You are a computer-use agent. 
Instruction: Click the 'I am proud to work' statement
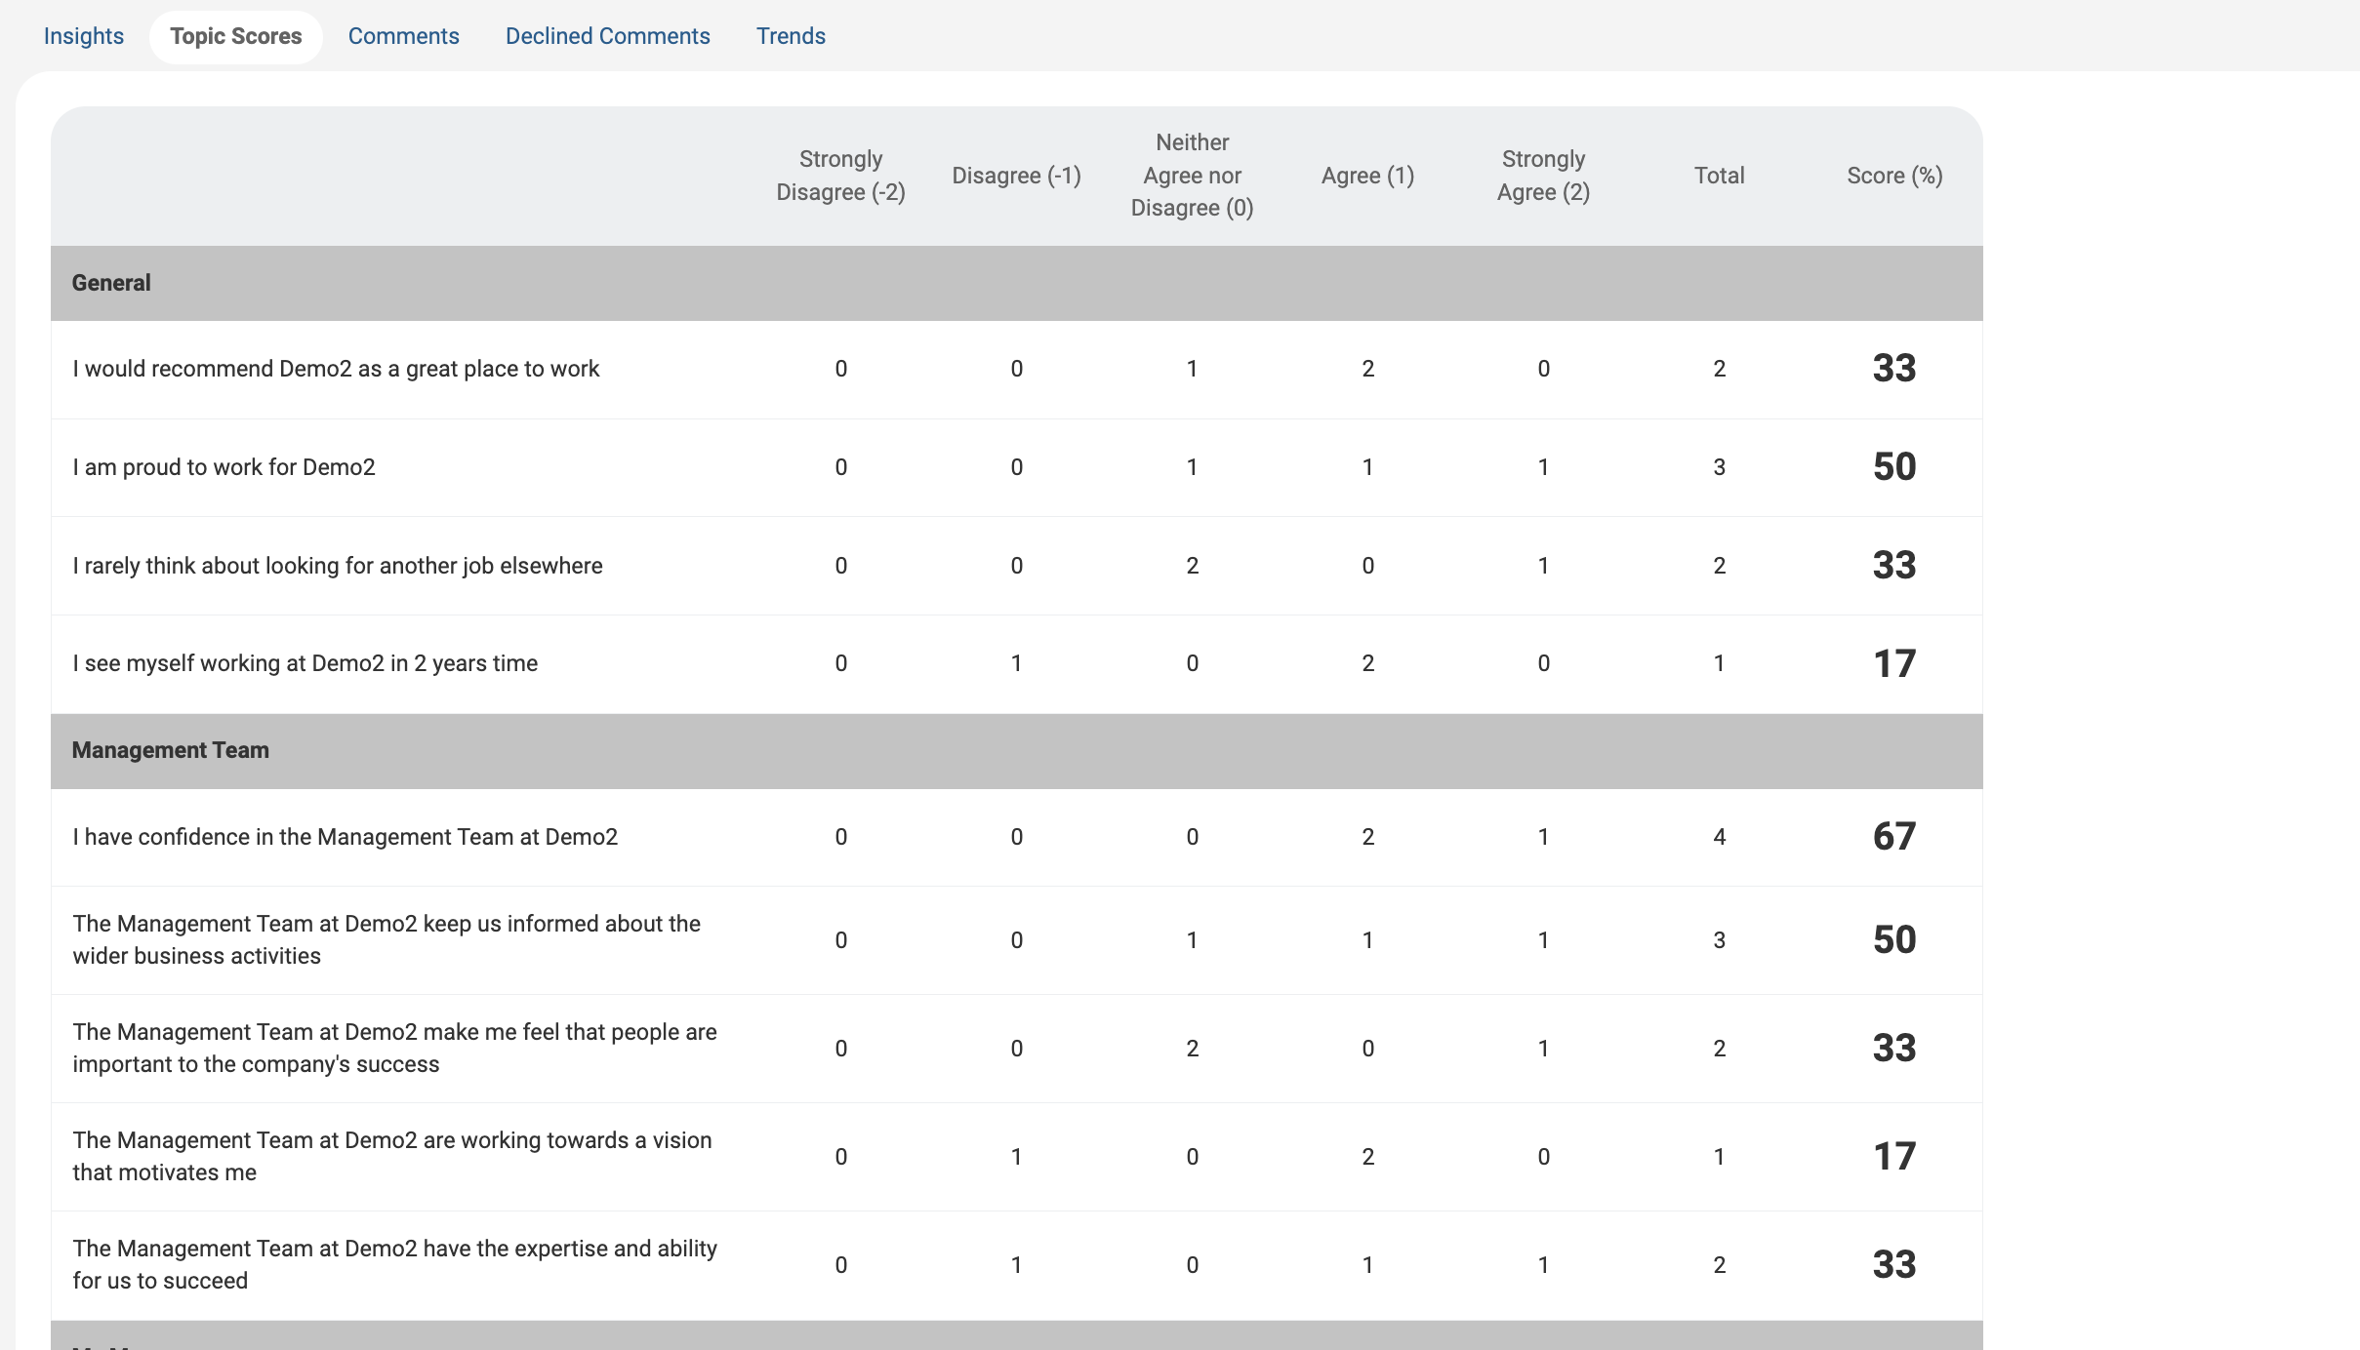224,467
